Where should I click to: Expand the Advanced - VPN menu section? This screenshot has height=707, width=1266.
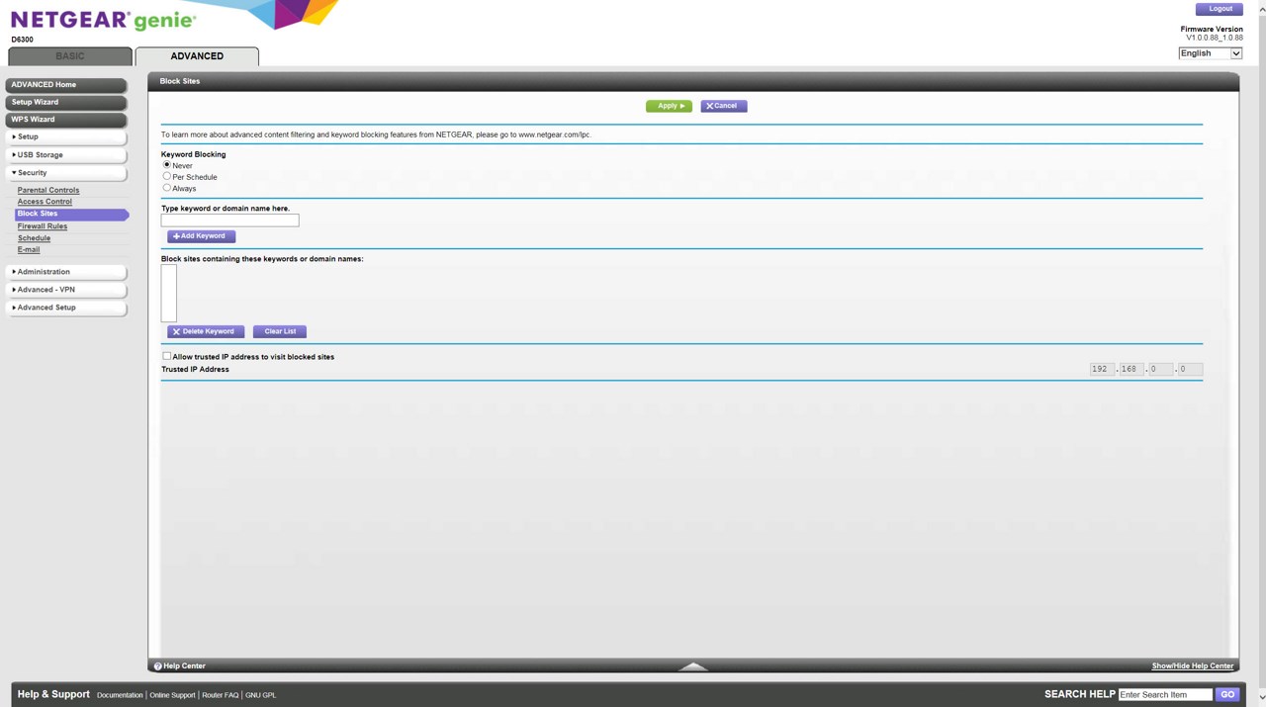(67, 290)
